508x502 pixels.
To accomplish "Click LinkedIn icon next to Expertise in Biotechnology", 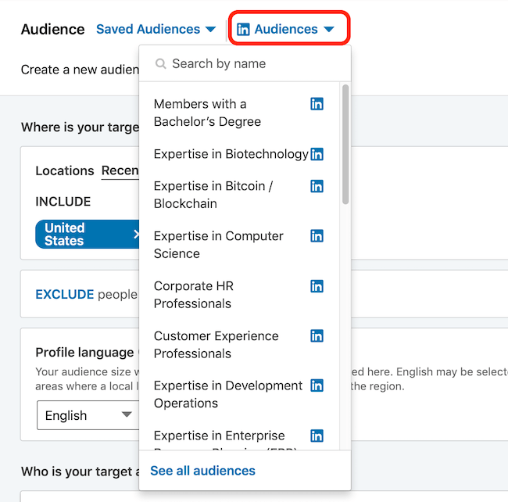I will tap(317, 154).
